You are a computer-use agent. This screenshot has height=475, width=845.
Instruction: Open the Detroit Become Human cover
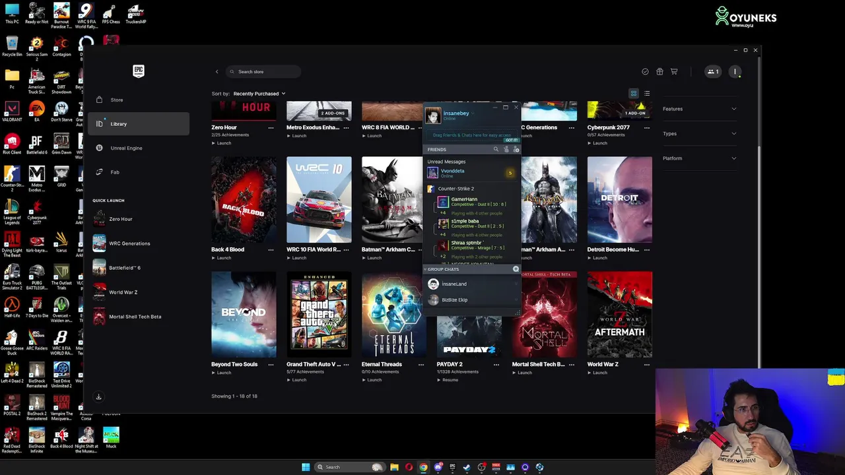(x=619, y=200)
